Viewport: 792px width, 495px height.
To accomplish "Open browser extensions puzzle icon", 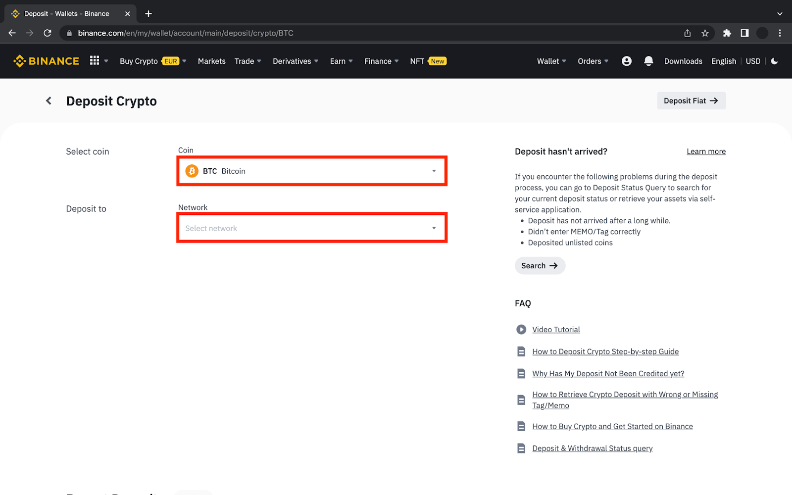I will click(727, 33).
